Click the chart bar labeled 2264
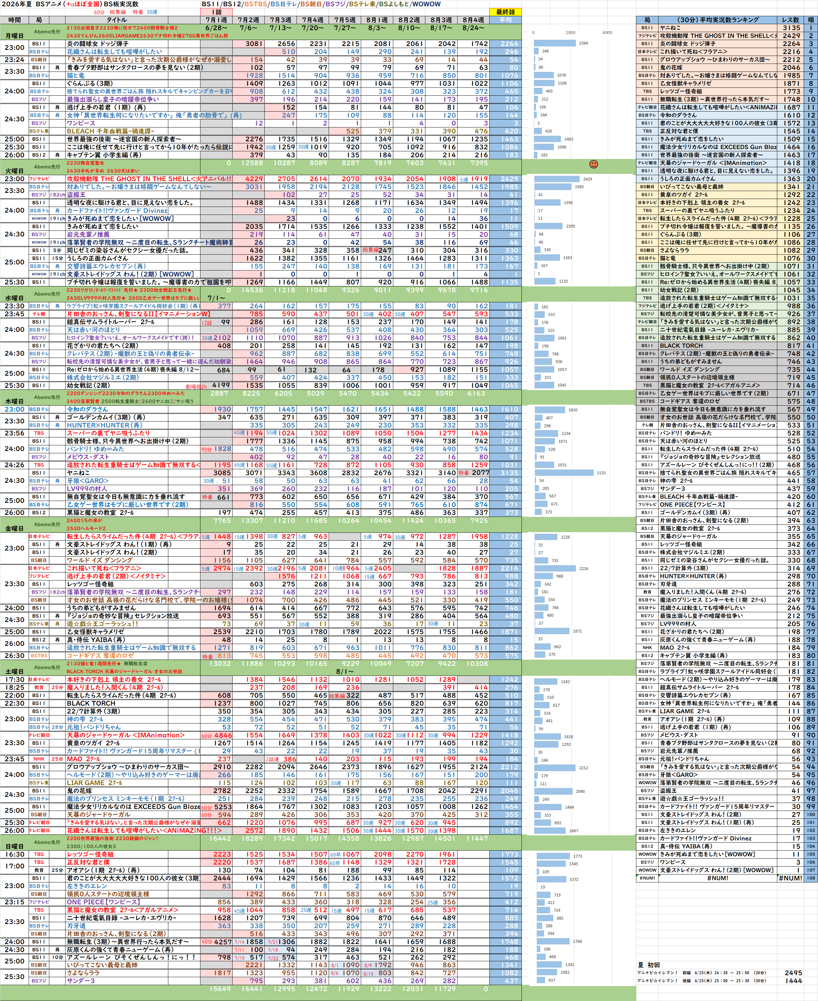The height and width of the screenshot is (1001, 818). pos(555,43)
